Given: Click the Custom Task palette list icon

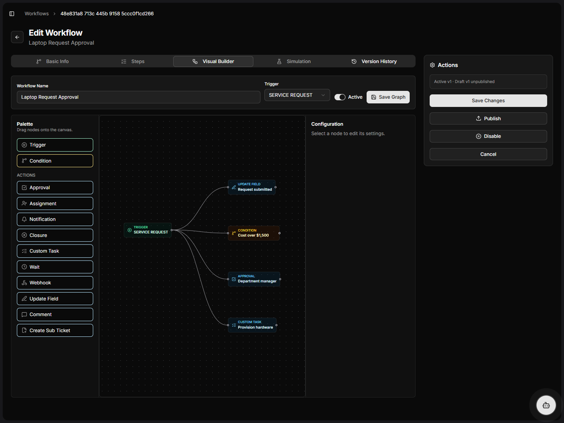Looking at the screenshot, I should pos(24,251).
